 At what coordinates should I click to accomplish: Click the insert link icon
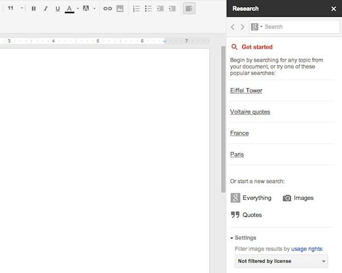point(107,9)
